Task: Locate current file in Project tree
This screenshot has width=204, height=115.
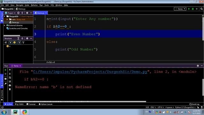Action: click(18, 13)
